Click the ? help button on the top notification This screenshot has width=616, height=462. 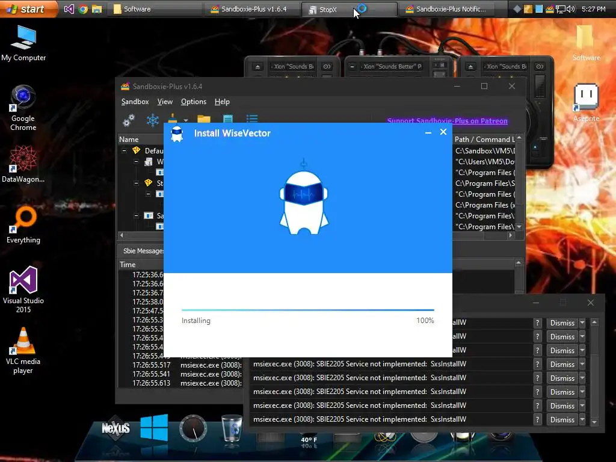click(537, 323)
